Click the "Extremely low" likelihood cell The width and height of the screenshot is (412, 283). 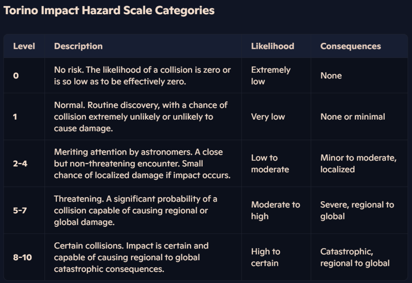[270, 76]
